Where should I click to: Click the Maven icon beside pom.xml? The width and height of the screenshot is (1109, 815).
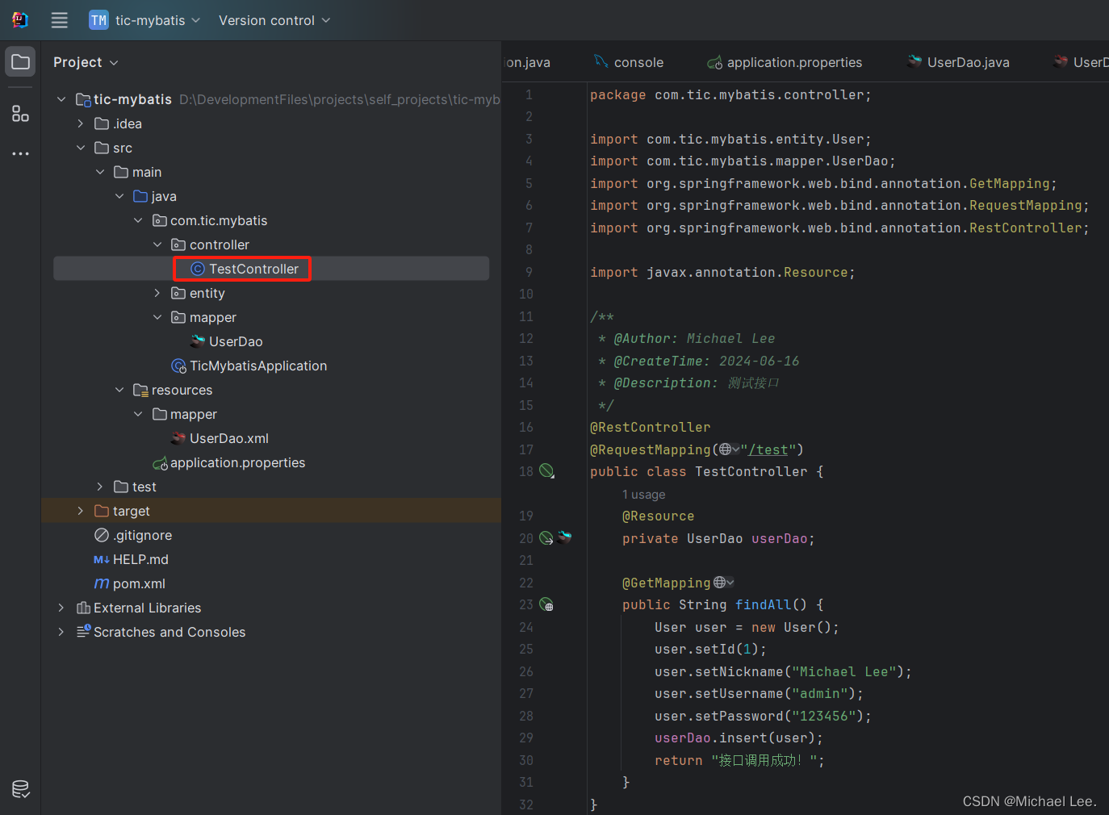tap(102, 583)
